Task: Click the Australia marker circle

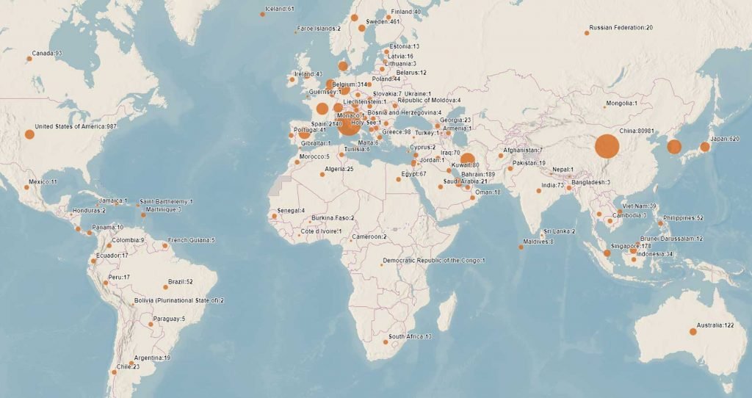Action: [x=693, y=332]
